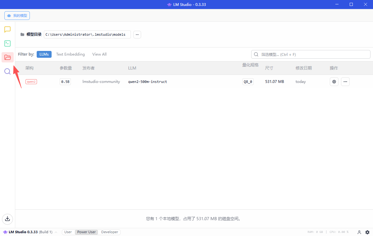The width and height of the screenshot is (373, 236).
Task: Activate the LLMs filter button
Action: [x=44, y=54]
